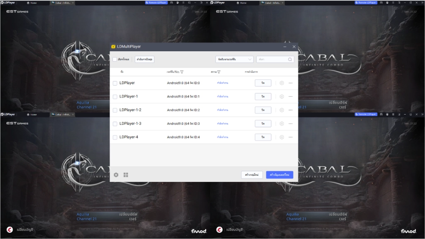Click close button for LDPlayer-4 instance
The image size is (425, 239).
coord(263,137)
